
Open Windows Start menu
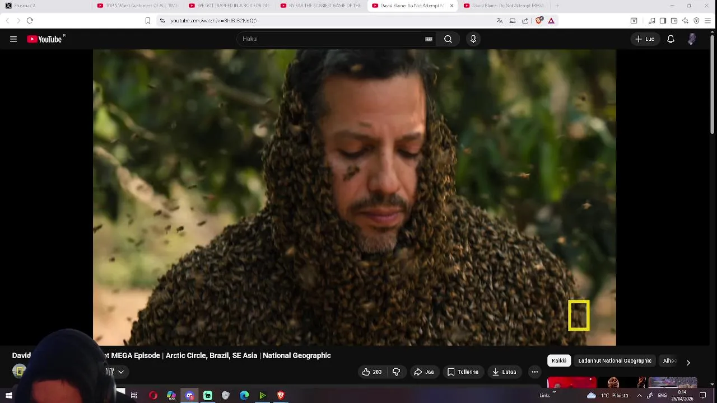pos(9,396)
